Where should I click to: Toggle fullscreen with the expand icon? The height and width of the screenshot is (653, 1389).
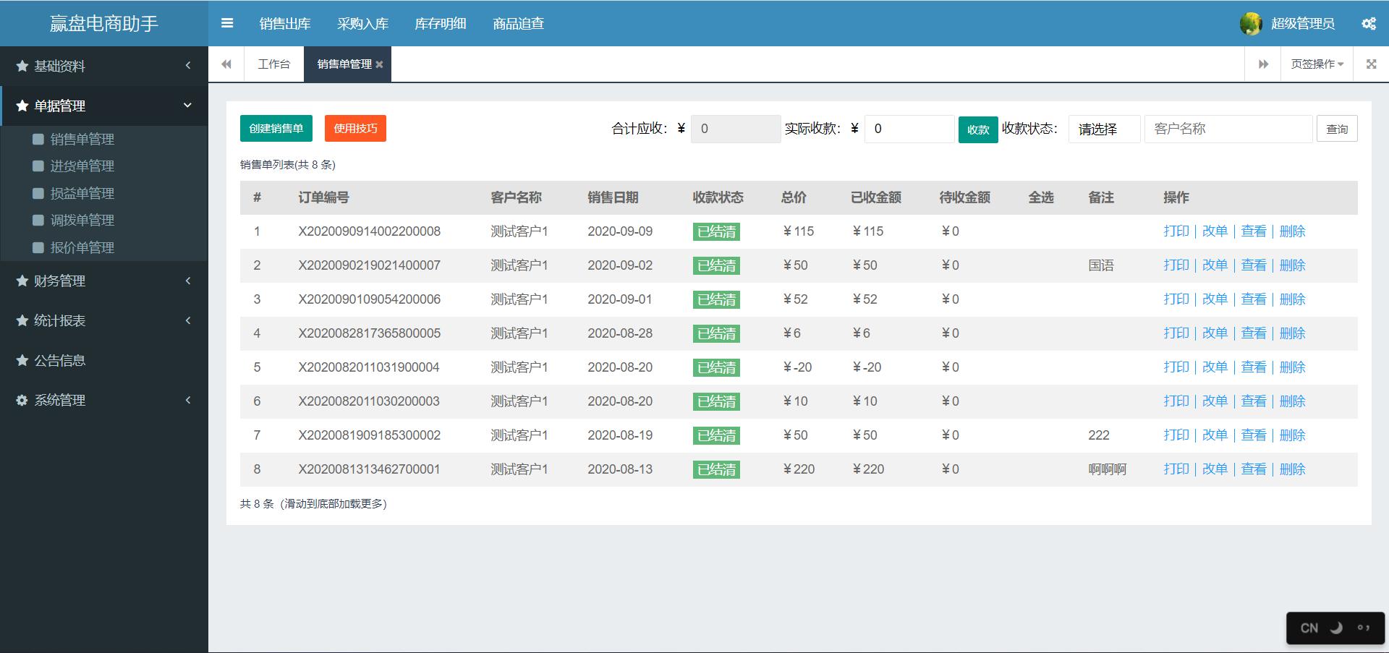pyautogui.click(x=1371, y=64)
